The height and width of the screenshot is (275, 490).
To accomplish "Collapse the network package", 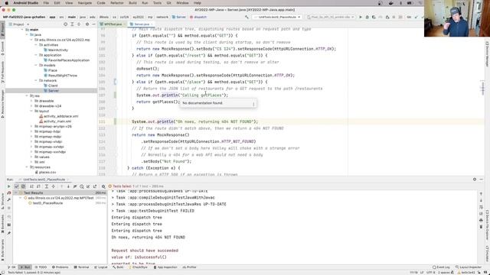I will tap(36, 80).
